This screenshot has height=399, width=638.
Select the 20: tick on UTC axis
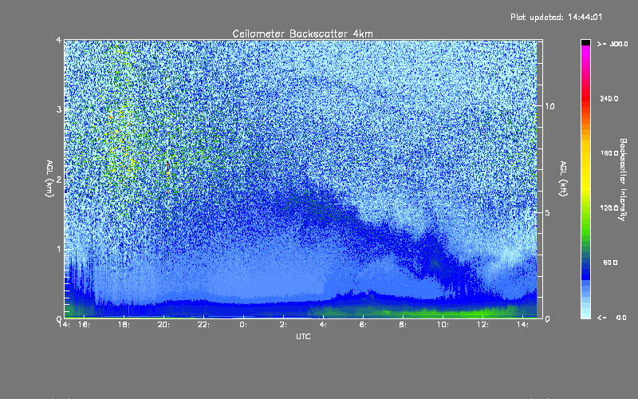(x=164, y=325)
